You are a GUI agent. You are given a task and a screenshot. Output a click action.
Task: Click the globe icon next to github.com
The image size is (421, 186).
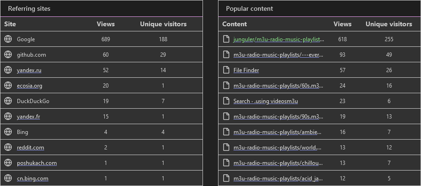(x=8, y=55)
